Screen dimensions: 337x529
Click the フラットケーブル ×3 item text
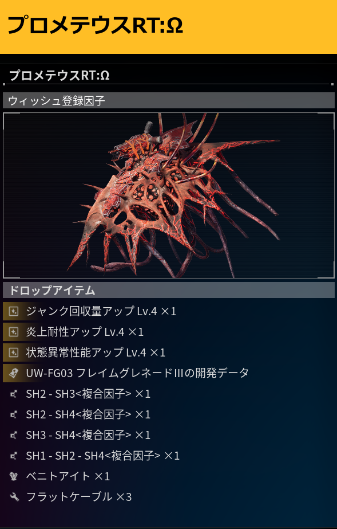[79, 497]
